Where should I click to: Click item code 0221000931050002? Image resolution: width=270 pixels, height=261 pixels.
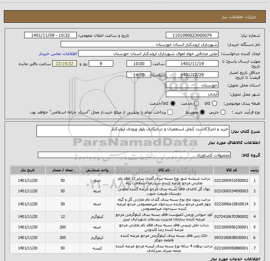pyautogui.click(x=231, y=180)
